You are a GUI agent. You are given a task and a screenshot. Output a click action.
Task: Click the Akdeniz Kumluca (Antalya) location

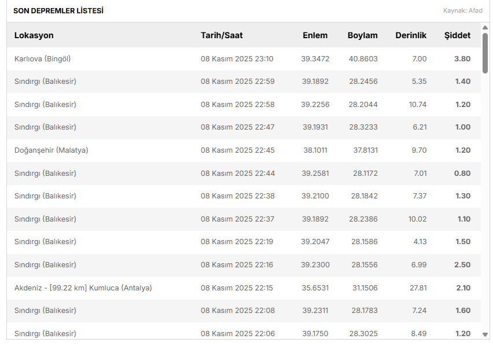point(83,288)
